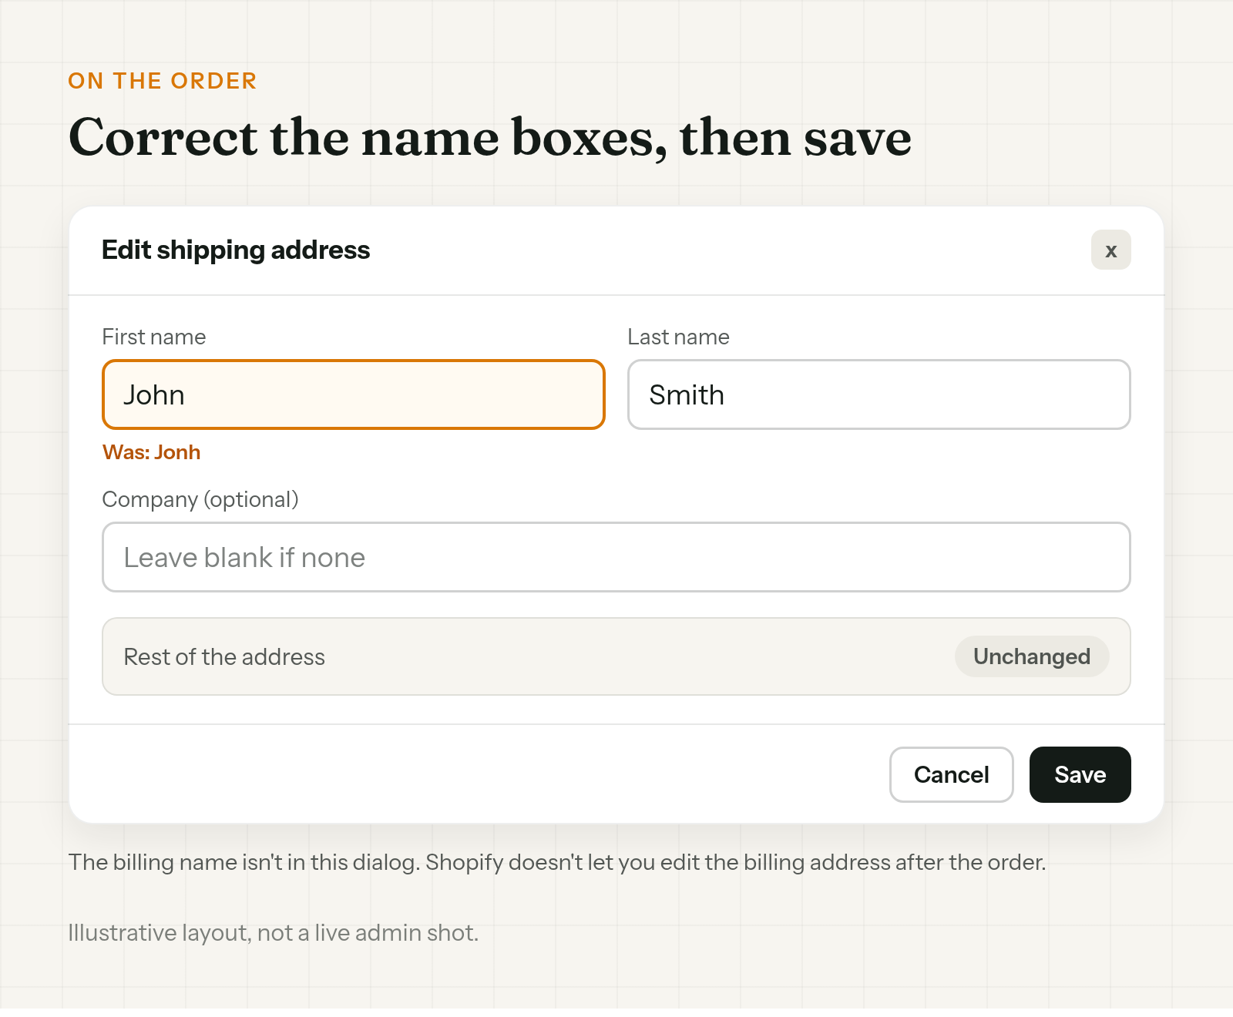The width and height of the screenshot is (1233, 1017).
Task: Click the 'First name' label
Action: coord(154,337)
